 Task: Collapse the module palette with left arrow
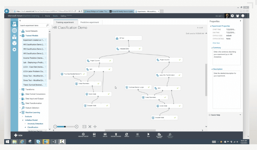click(20, 20)
